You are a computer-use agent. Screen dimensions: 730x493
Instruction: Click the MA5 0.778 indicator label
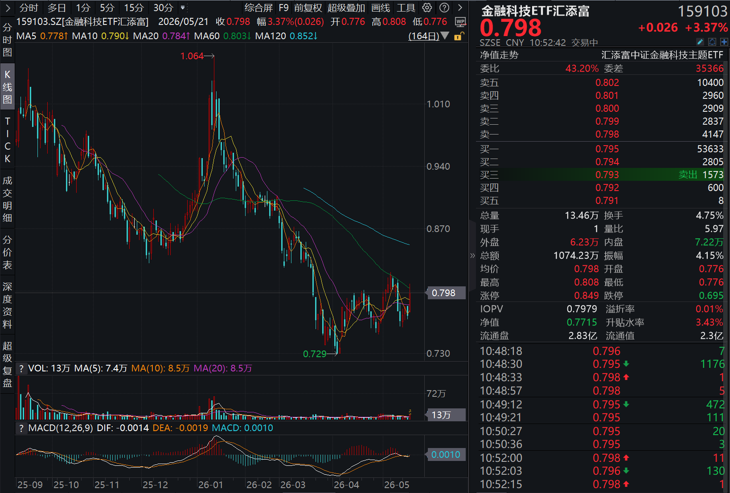(x=42, y=36)
